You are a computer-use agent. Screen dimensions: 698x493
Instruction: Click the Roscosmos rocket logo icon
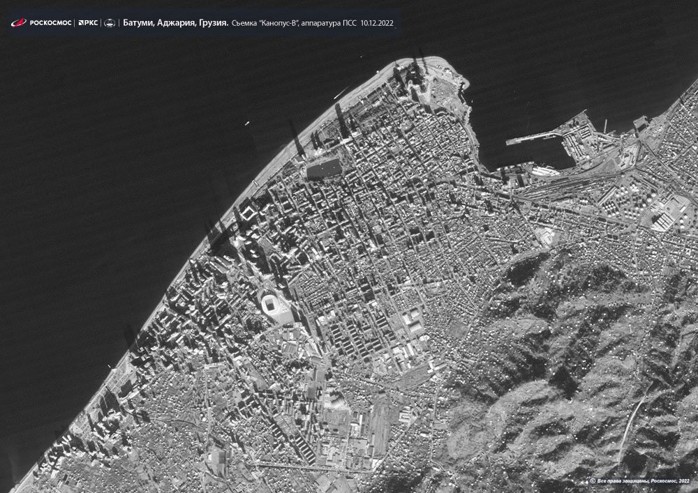18,23
